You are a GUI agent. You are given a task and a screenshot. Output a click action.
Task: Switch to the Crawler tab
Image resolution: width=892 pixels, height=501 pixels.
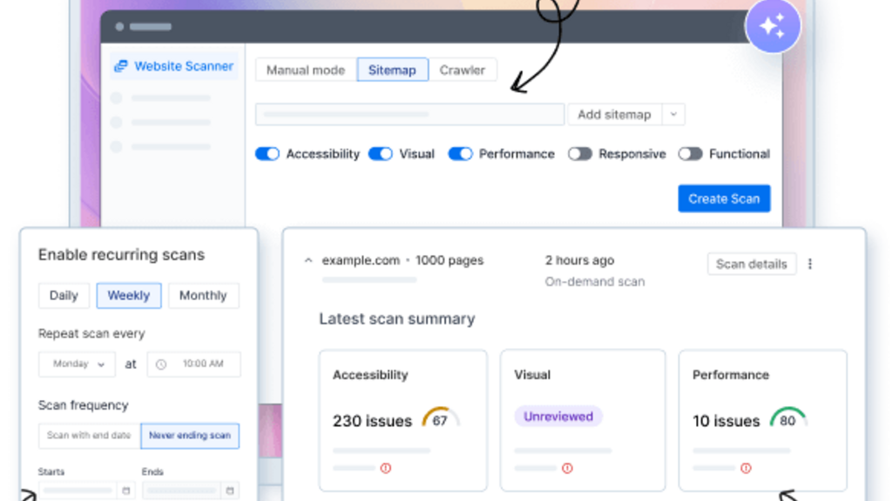coord(462,70)
